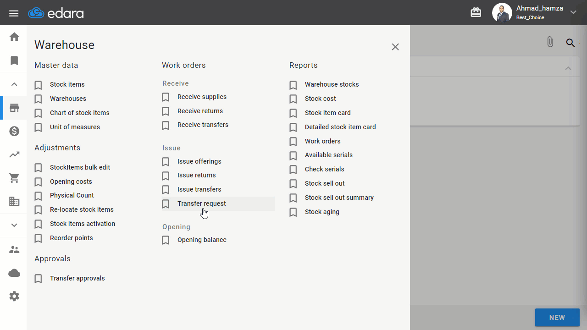Bookmark Opening balance

pos(166,240)
